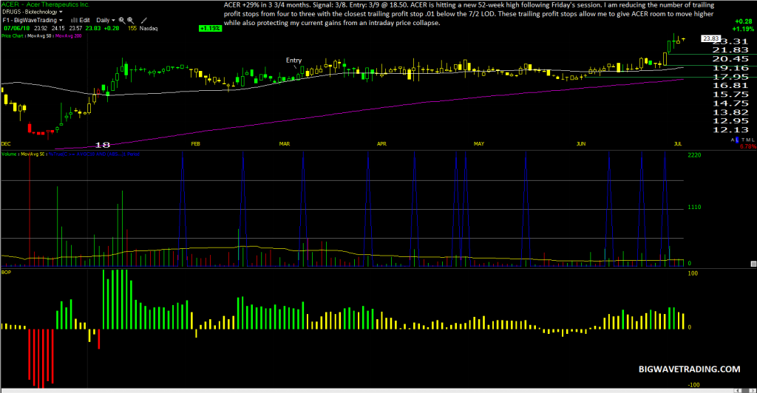Click the 1110 volume scale value
Screen dimensions: 757x393
694,208
